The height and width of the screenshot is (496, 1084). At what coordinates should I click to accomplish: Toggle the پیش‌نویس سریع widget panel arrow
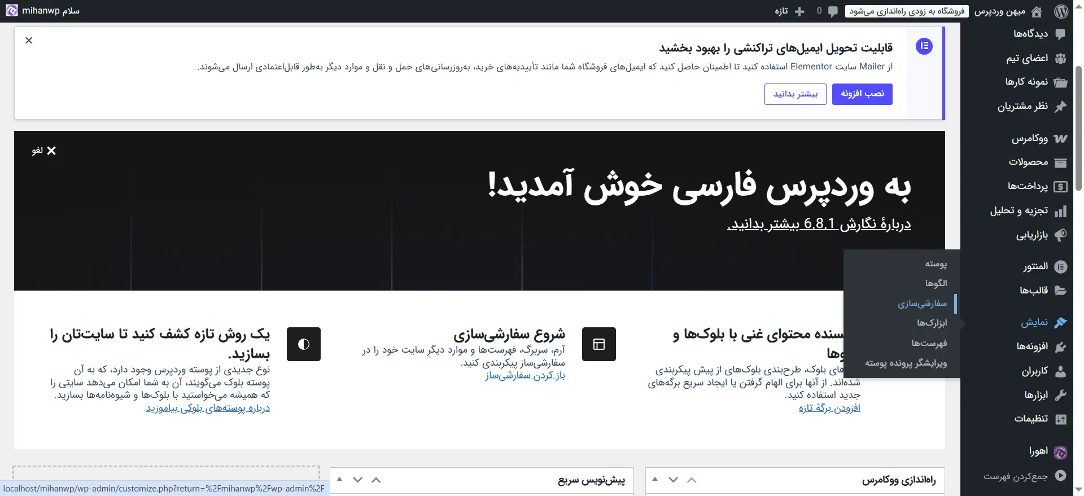coord(339,480)
